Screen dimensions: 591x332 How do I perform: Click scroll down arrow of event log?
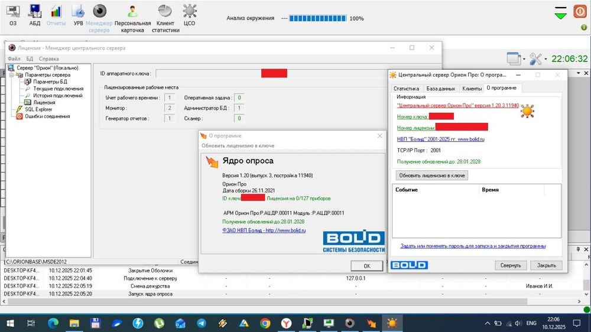[x=586, y=294]
